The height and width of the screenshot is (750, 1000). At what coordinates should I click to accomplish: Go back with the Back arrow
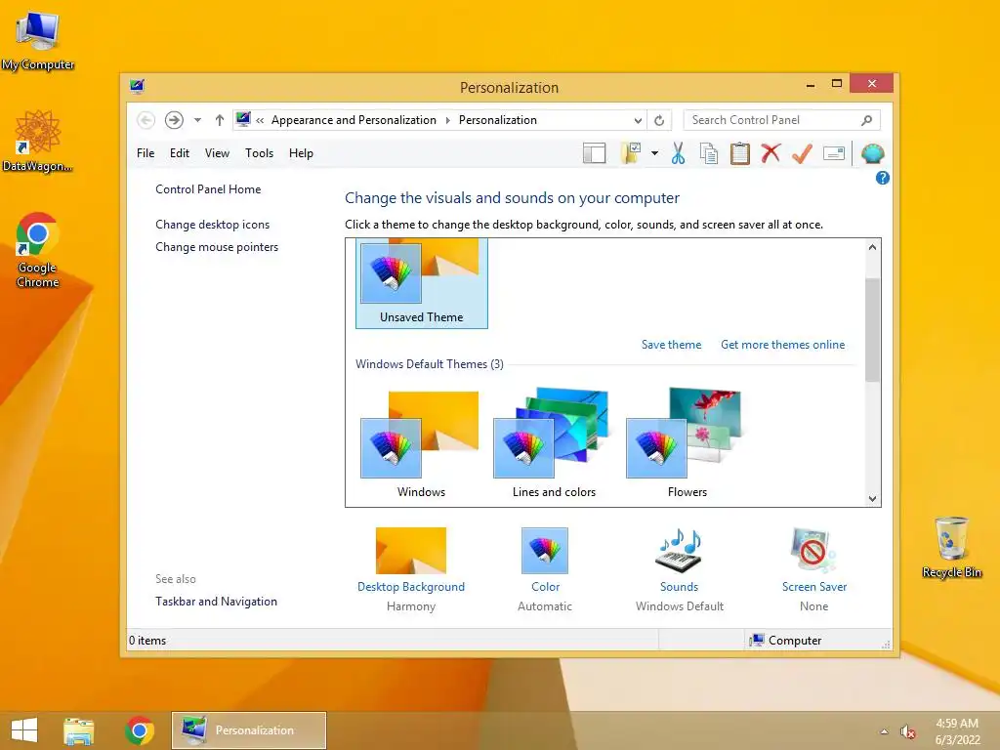point(146,120)
